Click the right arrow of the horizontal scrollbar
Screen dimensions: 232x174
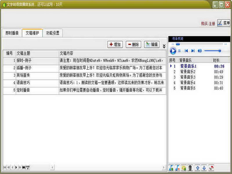click(164, 167)
